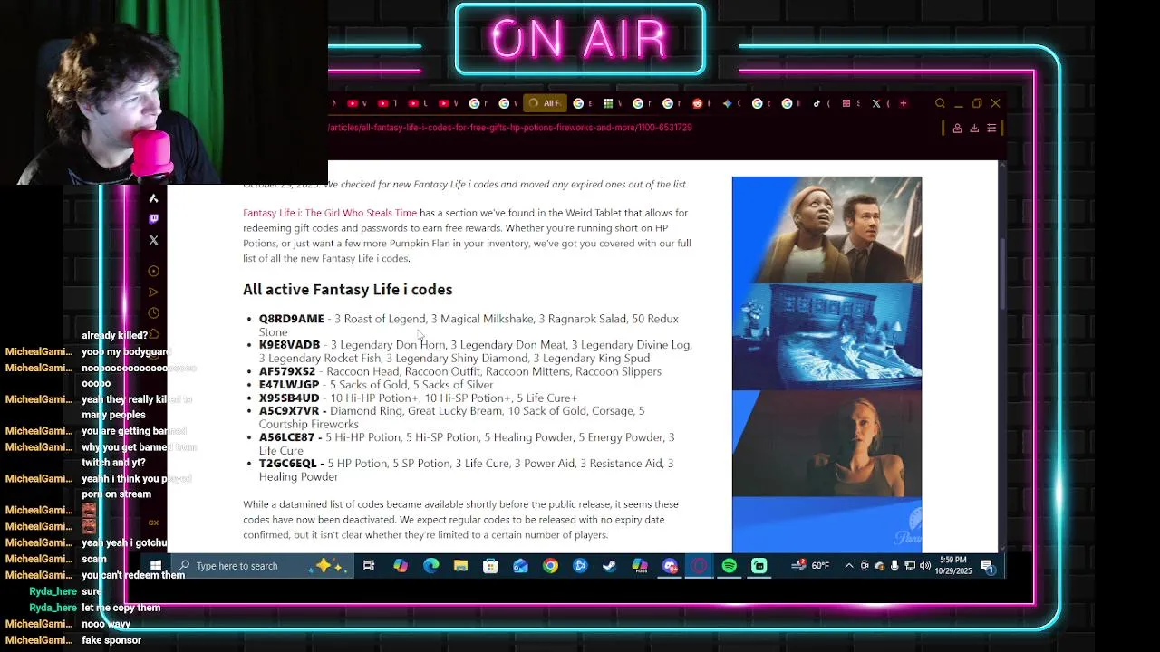Open the history clock icon in sidebar
Image resolution: width=1160 pixels, height=652 pixels.
(153, 312)
